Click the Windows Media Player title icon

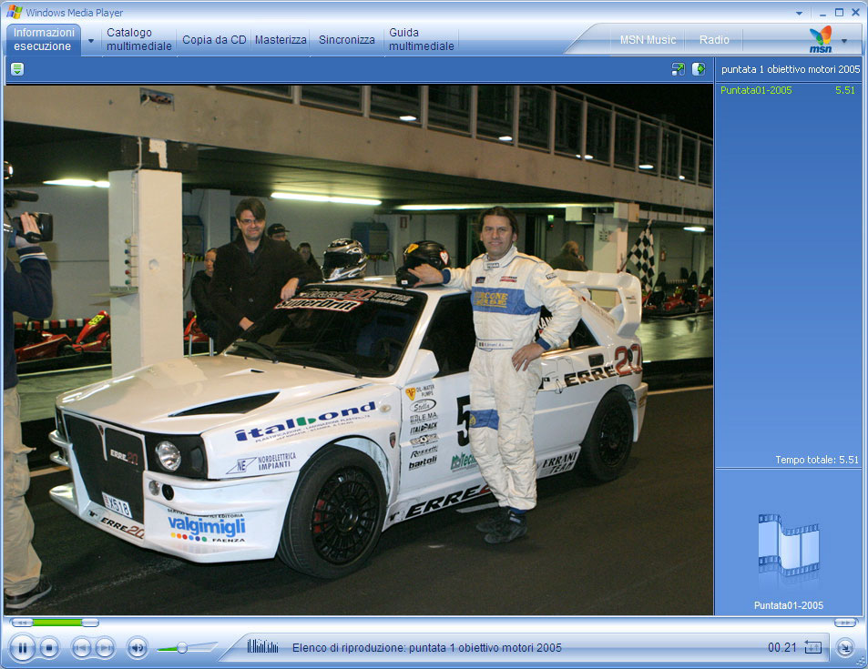pyautogui.click(x=15, y=12)
